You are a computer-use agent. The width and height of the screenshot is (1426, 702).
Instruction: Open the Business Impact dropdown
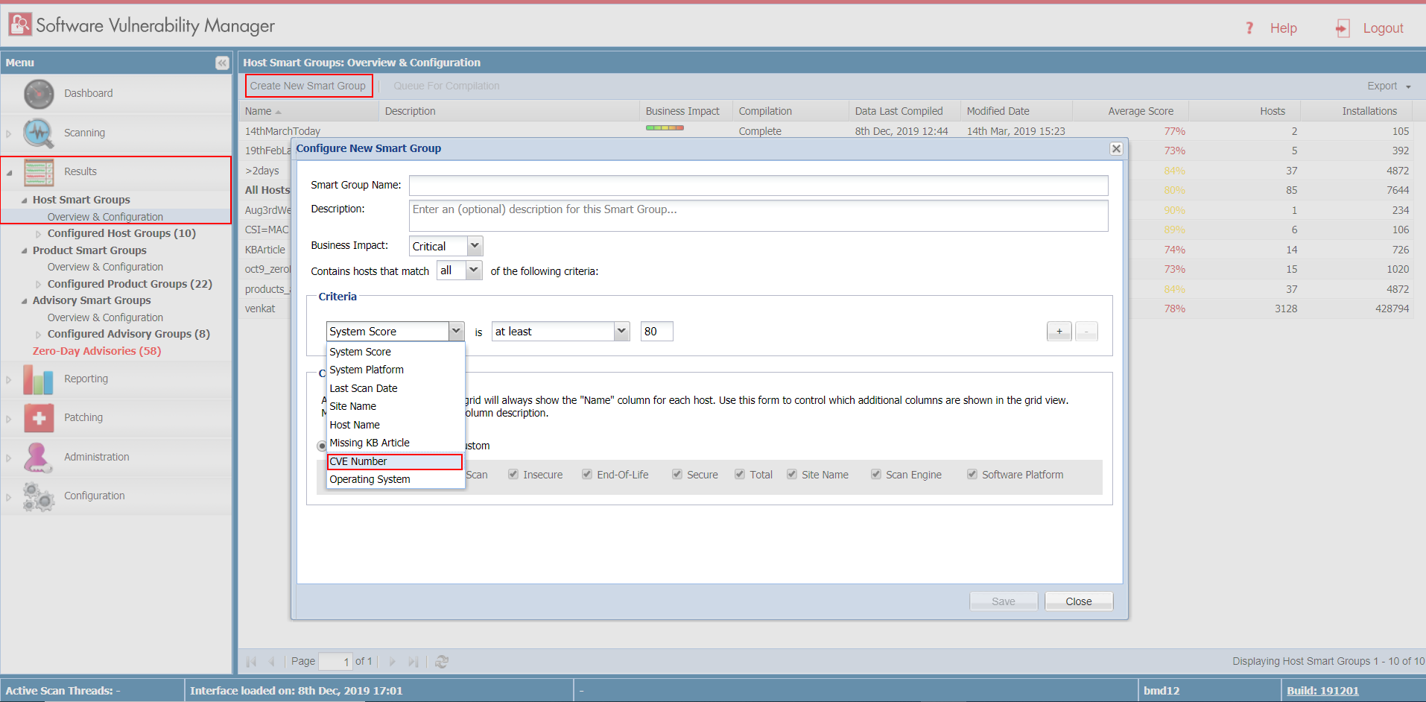coord(475,246)
